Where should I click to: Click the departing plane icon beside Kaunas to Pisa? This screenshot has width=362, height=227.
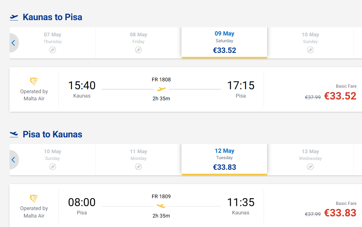(x=14, y=17)
